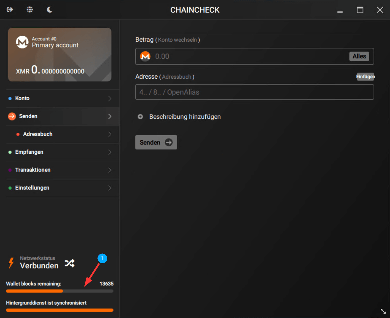Click the 13635 blocks remaining value
390x318 pixels.
[x=106, y=284]
